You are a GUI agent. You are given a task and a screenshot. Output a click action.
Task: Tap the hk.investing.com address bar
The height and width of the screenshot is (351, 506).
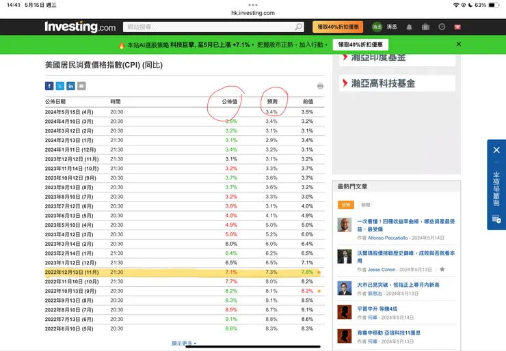point(253,13)
